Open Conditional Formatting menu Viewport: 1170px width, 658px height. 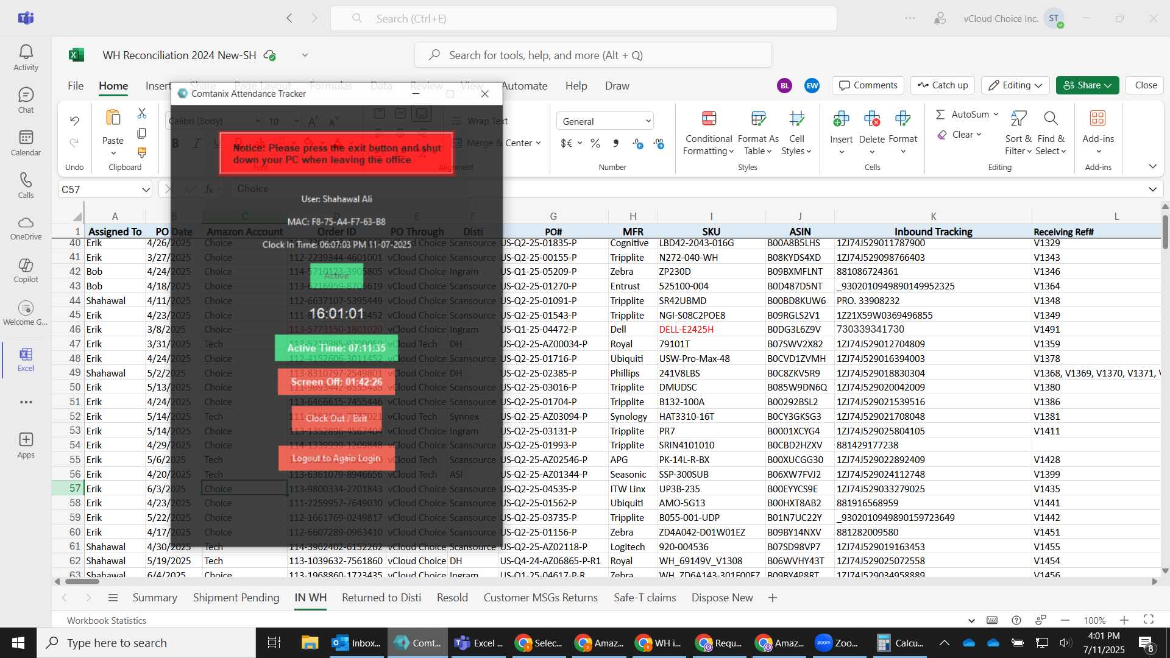pyautogui.click(x=709, y=133)
